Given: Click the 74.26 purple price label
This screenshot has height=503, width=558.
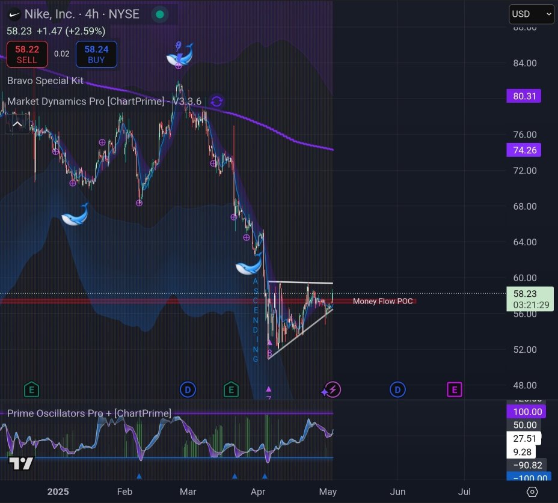Looking at the screenshot, I should [x=524, y=150].
